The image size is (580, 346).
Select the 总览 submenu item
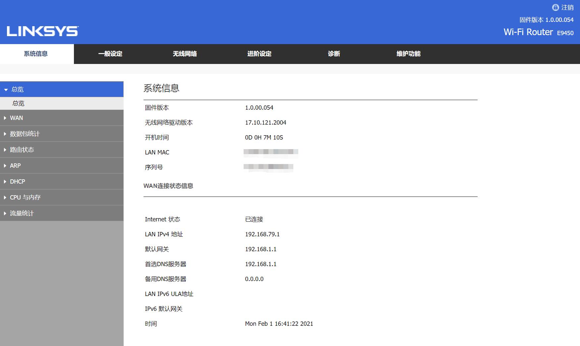coord(18,103)
